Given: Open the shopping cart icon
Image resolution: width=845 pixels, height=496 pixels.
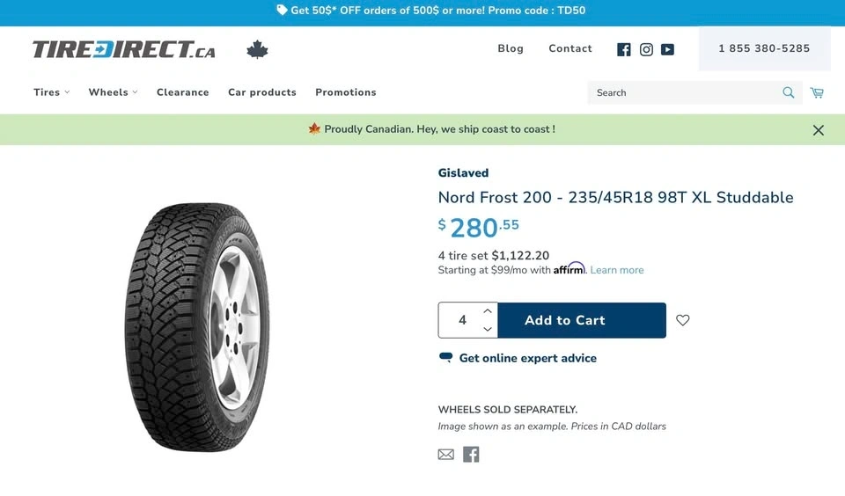Looking at the screenshot, I should click(x=817, y=92).
